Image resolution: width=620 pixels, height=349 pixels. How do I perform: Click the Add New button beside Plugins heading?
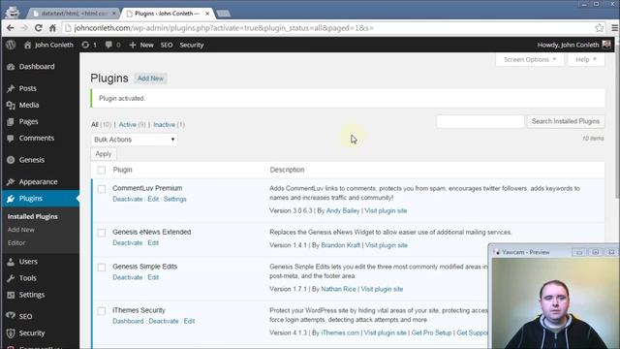point(150,79)
